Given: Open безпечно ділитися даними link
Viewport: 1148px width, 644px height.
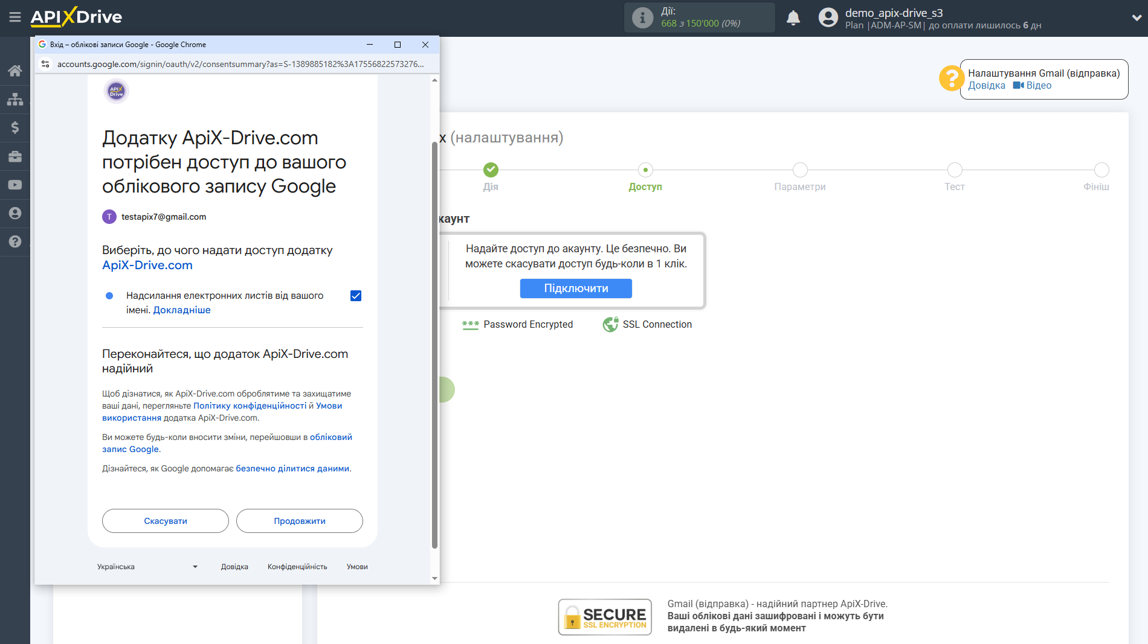Looking at the screenshot, I should (292, 468).
